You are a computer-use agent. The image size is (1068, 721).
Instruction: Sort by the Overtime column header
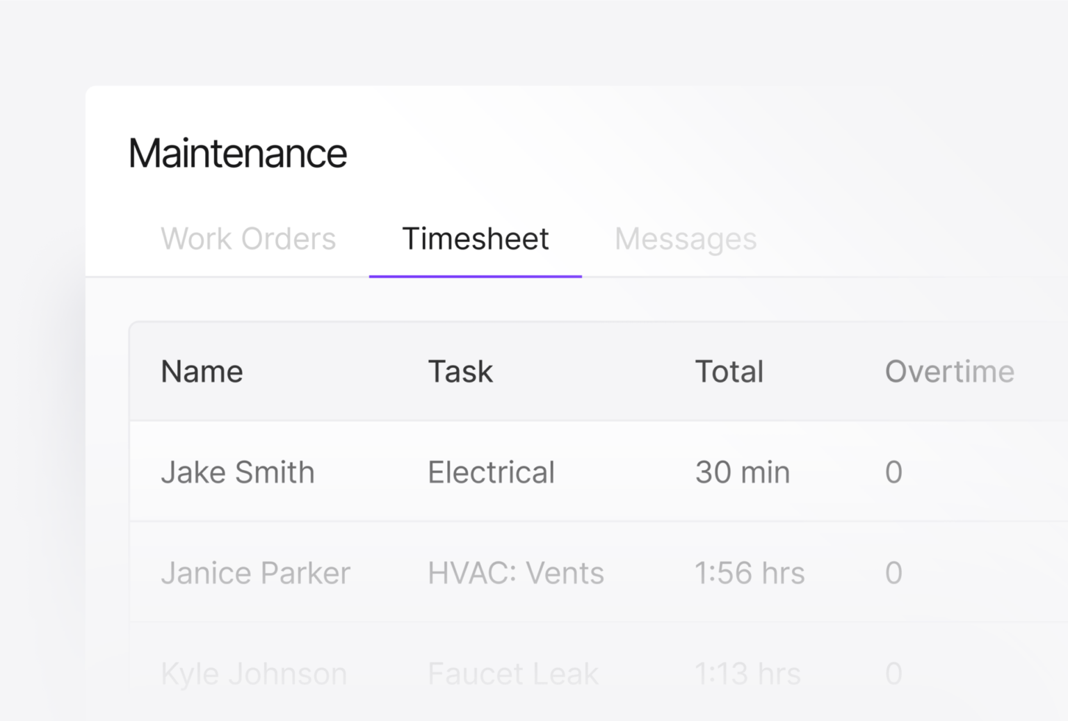pos(949,371)
